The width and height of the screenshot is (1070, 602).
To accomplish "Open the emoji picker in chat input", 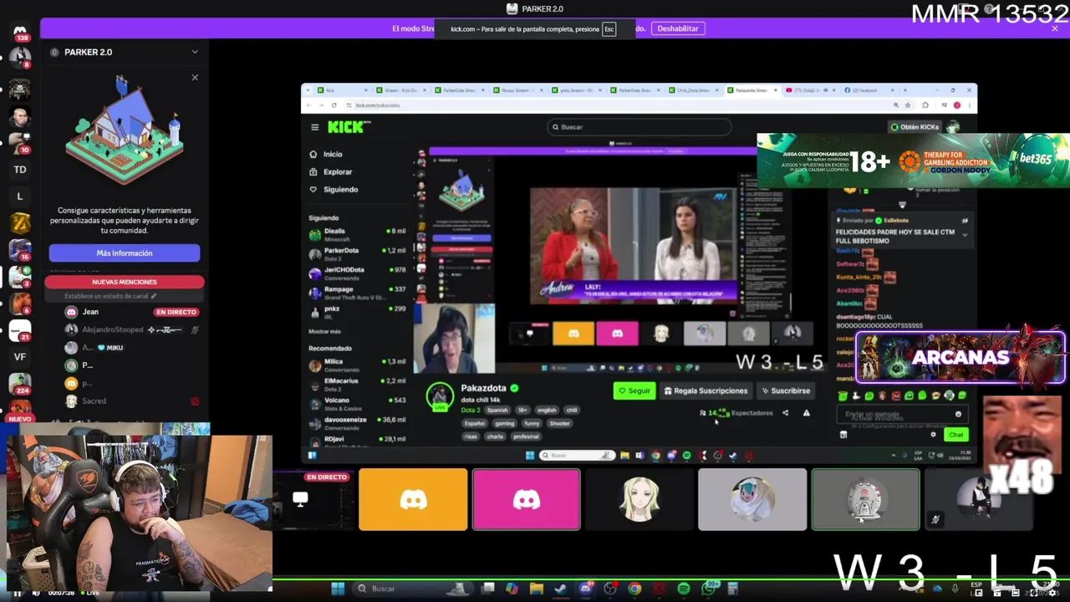I will click(x=958, y=415).
